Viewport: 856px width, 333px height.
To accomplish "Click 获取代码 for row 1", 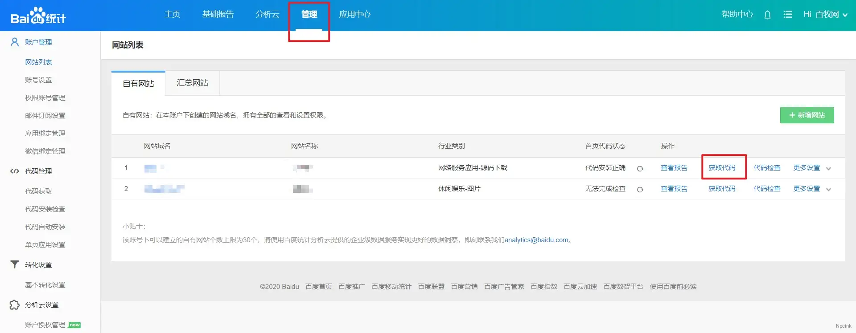I will coord(722,168).
